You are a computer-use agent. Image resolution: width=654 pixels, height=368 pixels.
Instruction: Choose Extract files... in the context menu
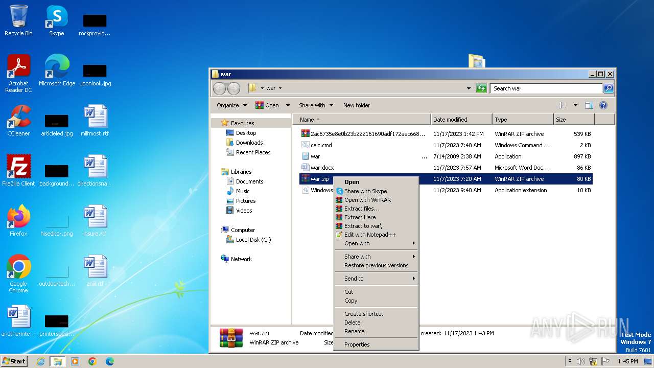(x=376, y=209)
